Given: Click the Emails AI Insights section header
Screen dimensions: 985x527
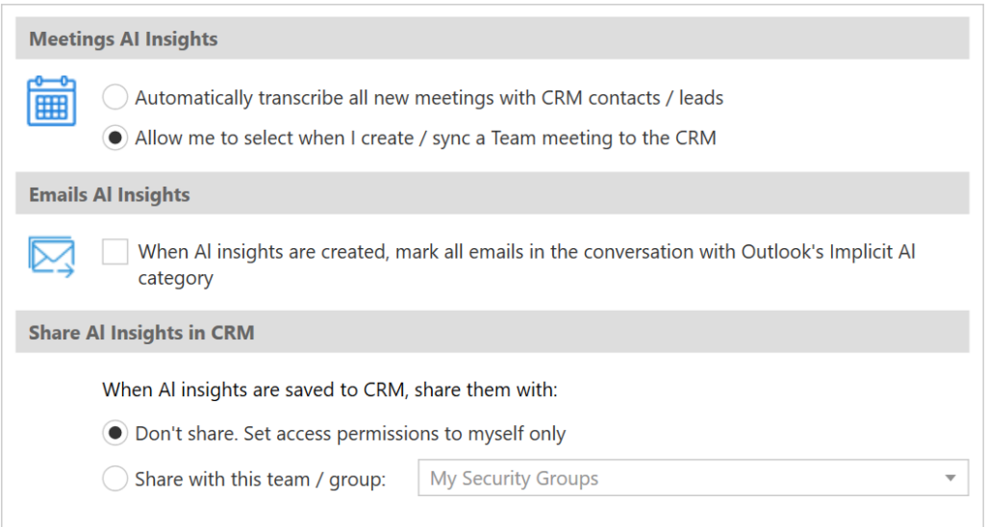Looking at the screenshot, I should tap(110, 194).
